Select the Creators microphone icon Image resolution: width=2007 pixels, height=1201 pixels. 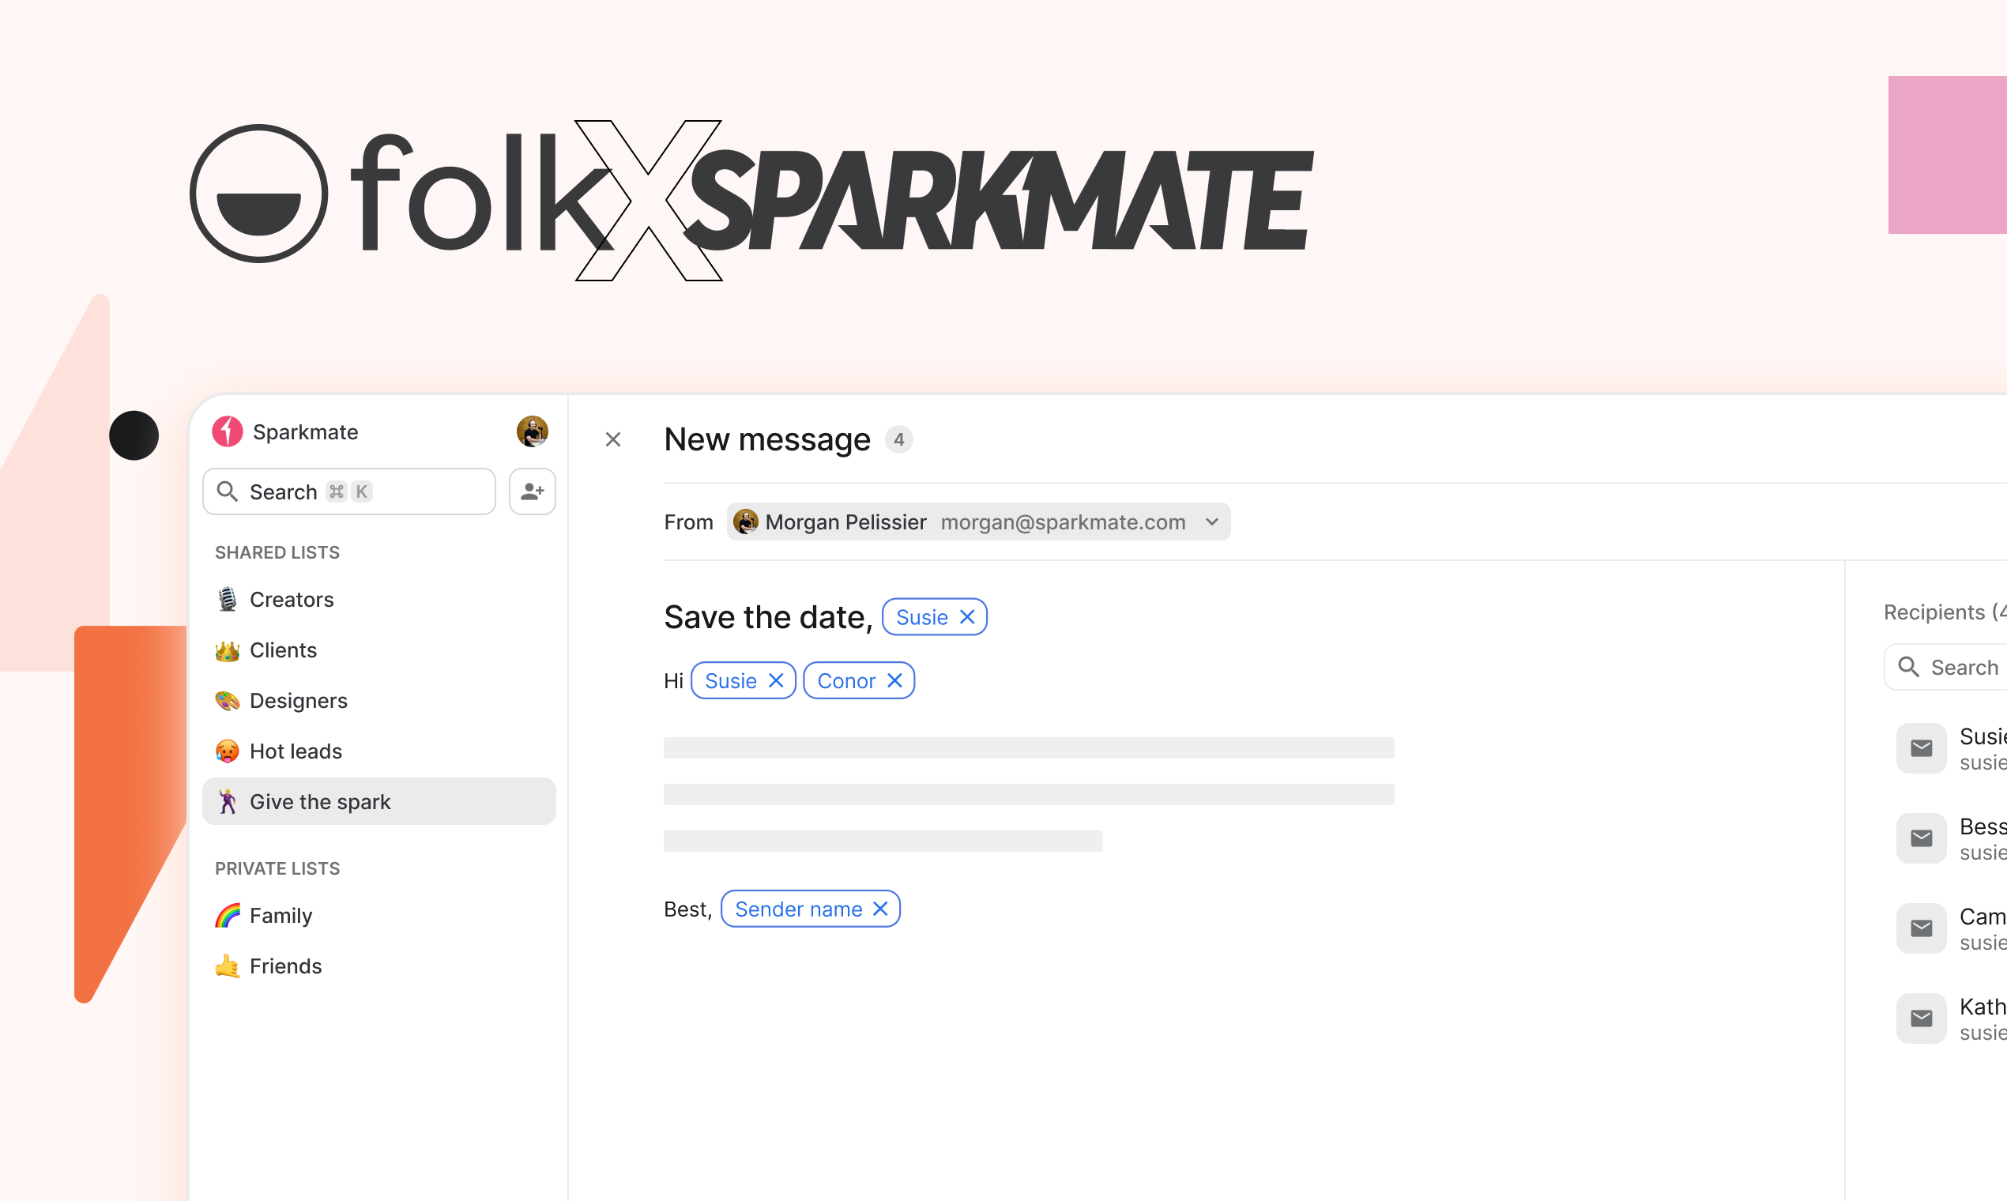(228, 599)
